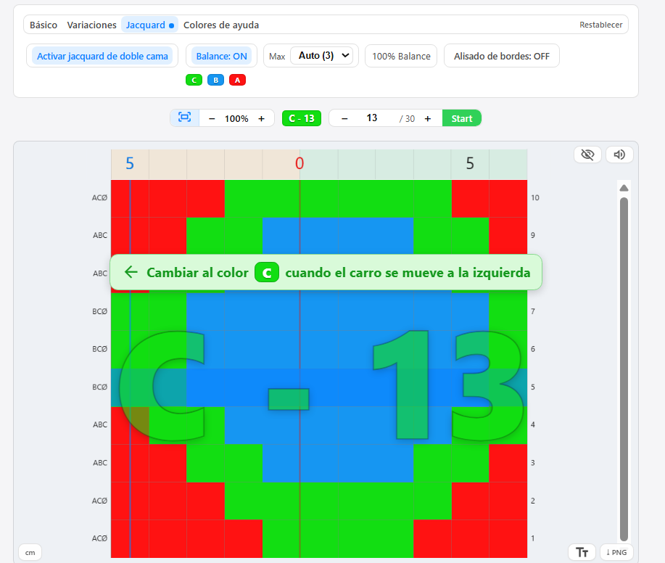Viewport: 665px width, 563px height.
Task: Toggle Alisado de bordes: OFF
Action: (501, 56)
